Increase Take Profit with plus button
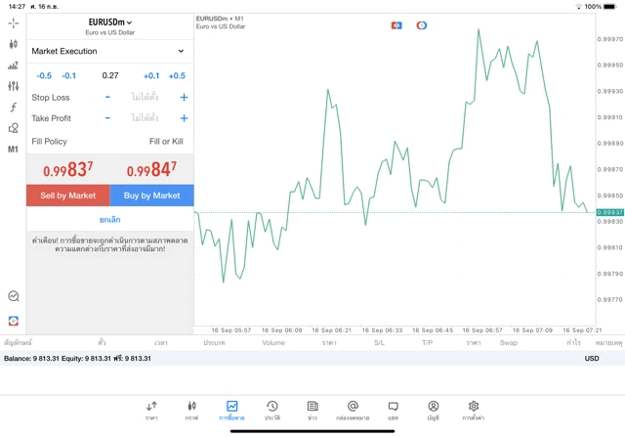This screenshot has width=625, height=437. coord(184,118)
